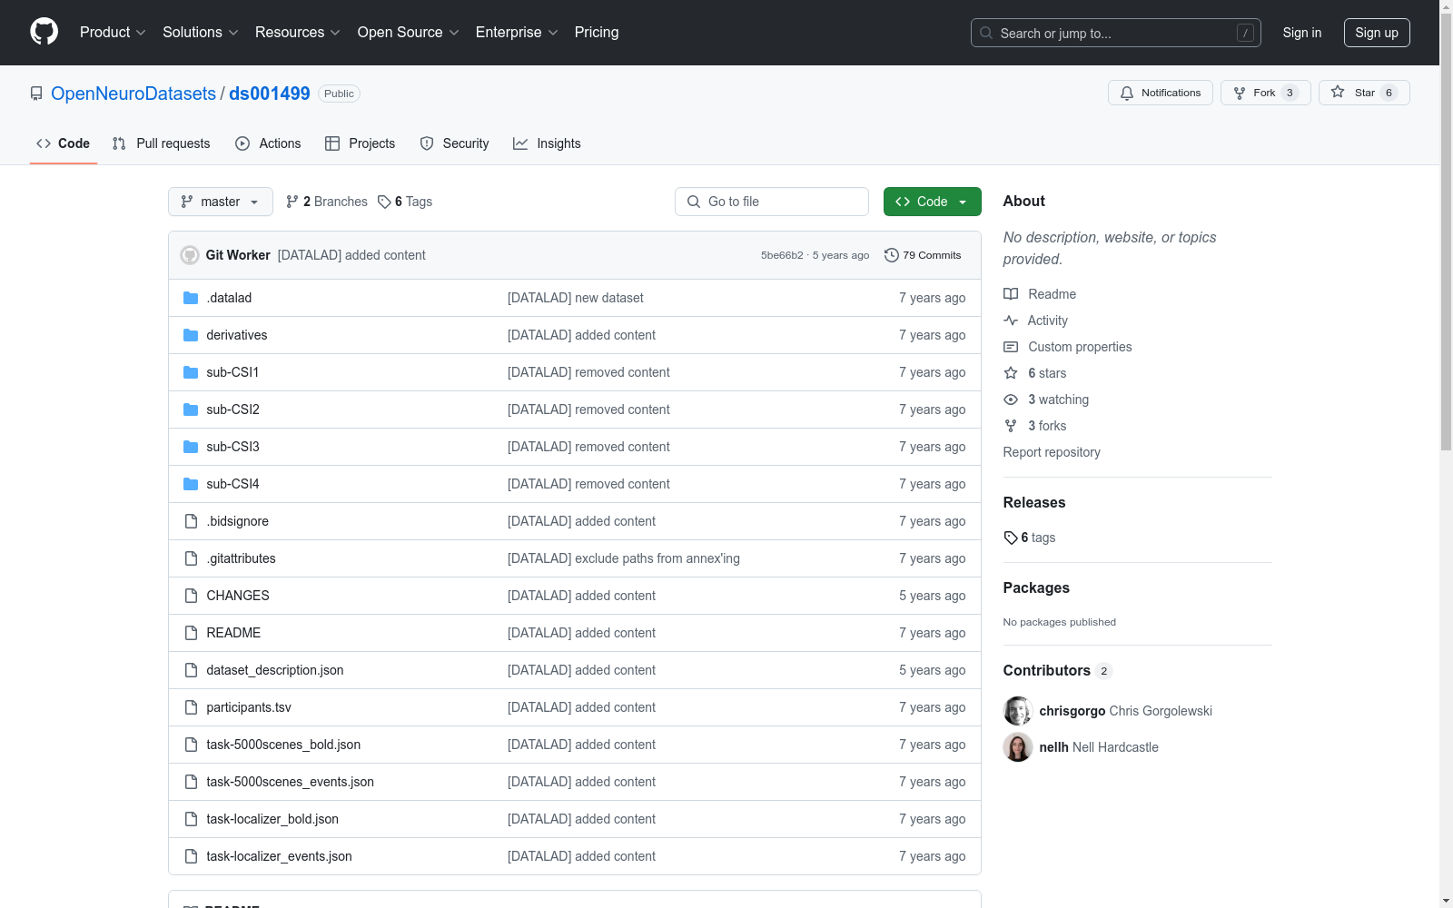The height and width of the screenshot is (908, 1453).
Task: Click the sub-CSI1 folder icon
Action: tap(191, 372)
